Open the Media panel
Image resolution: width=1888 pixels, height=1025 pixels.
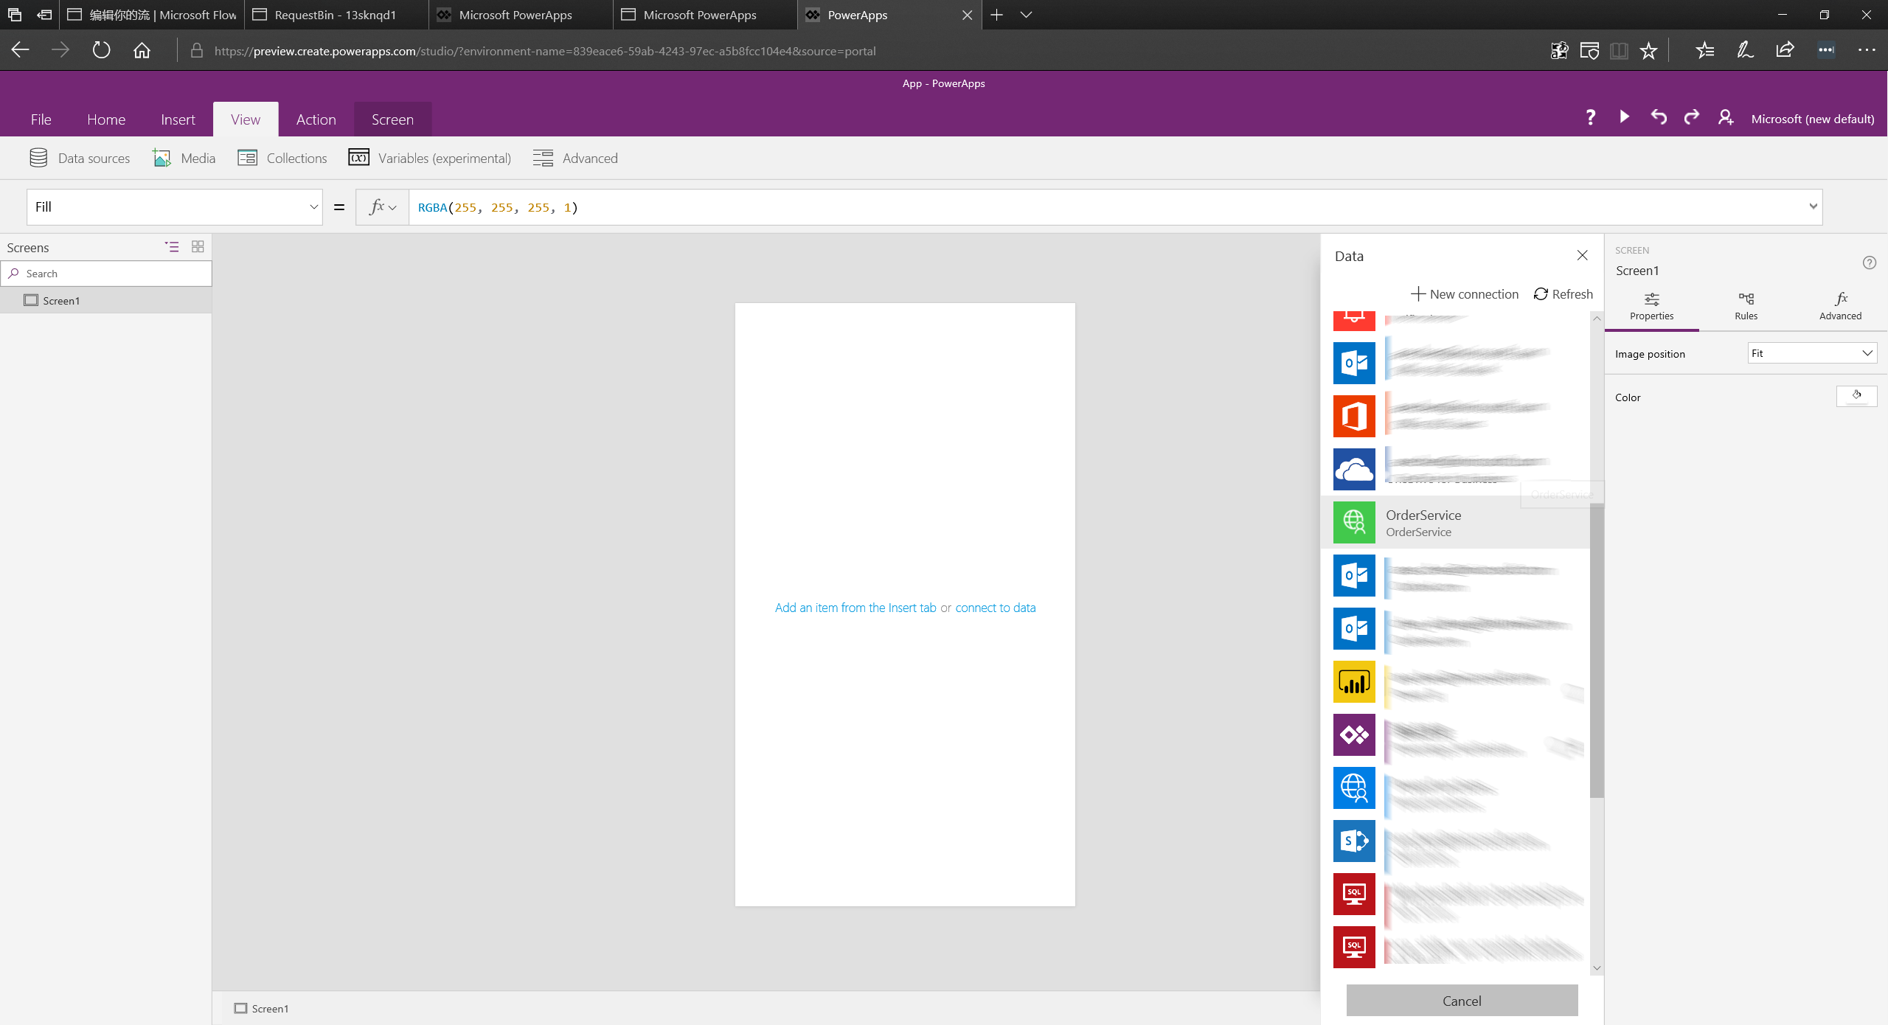pyautogui.click(x=182, y=157)
